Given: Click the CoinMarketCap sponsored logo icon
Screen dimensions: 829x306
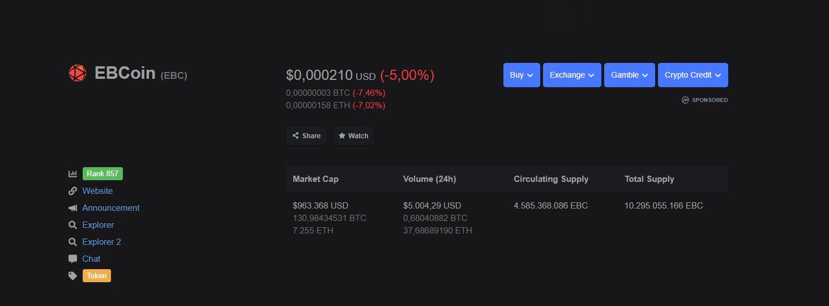Looking at the screenshot, I should click(685, 100).
